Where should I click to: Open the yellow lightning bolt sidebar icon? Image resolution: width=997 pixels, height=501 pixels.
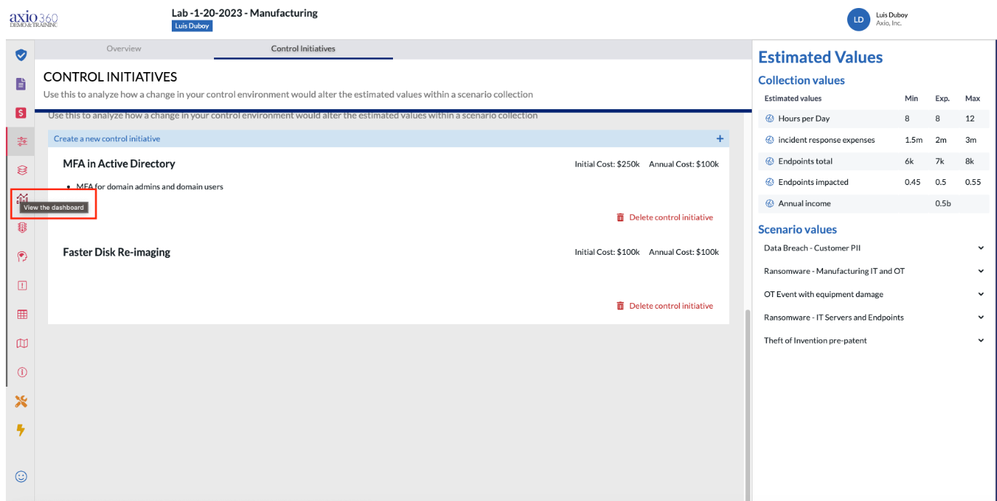[21, 430]
